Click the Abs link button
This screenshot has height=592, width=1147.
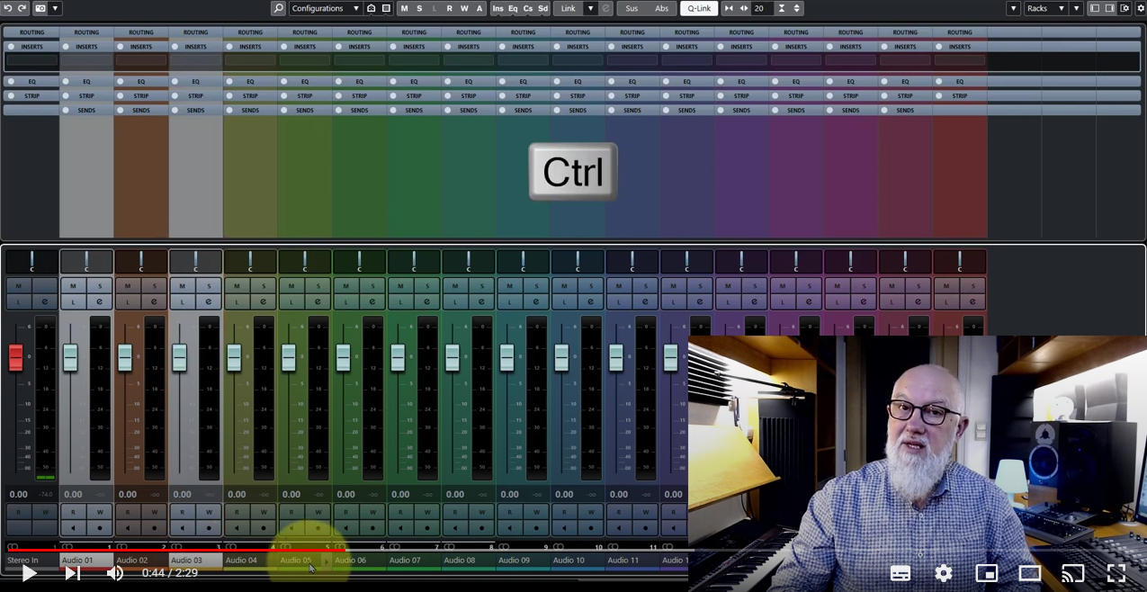pos(662,8)
